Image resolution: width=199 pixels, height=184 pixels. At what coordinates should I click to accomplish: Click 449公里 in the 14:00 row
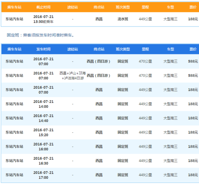click(145, 104)
